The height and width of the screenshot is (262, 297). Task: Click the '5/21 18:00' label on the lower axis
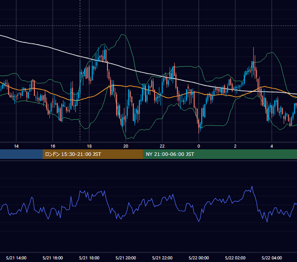[89, 258]
